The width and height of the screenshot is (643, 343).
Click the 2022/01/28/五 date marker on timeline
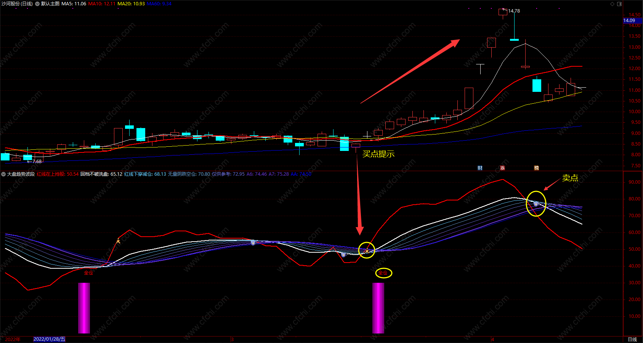click(x=50, y=339)
